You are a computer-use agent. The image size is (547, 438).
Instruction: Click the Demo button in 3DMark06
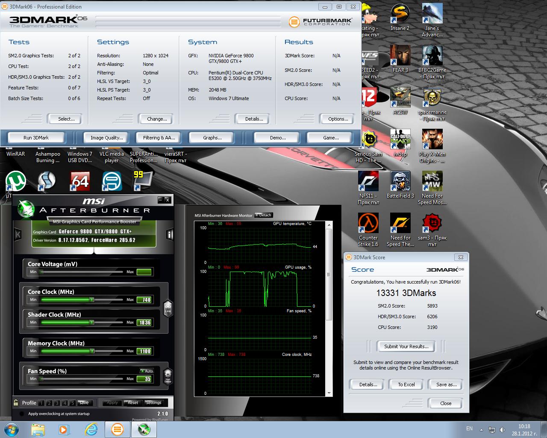278,138
